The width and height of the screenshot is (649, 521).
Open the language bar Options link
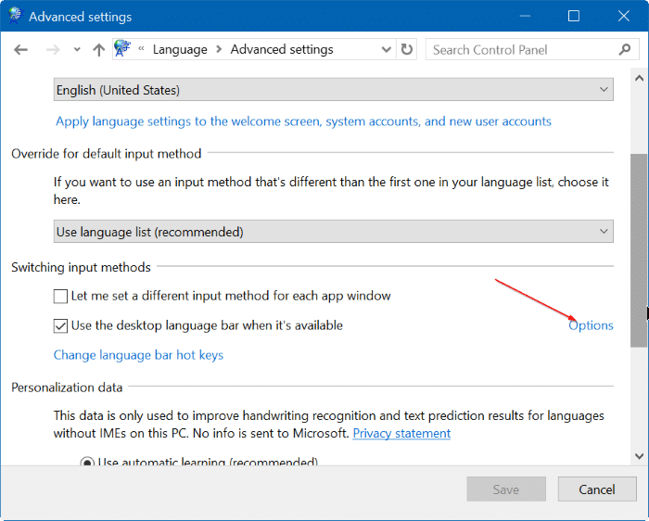591,325
